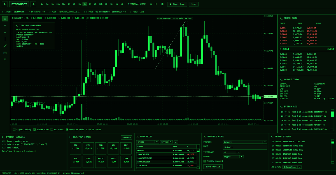The image size is (336, 175).
Task: Open the TIMEFRAME dropdown set to 1h
Action: click(231, 152)
